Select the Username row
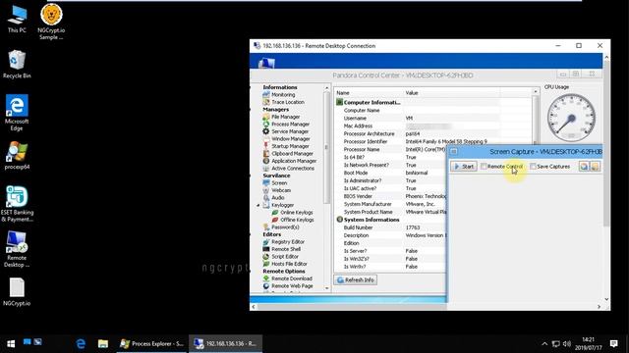Image resolution: width=629 pixels, height=353 pixels. [417, 118]
